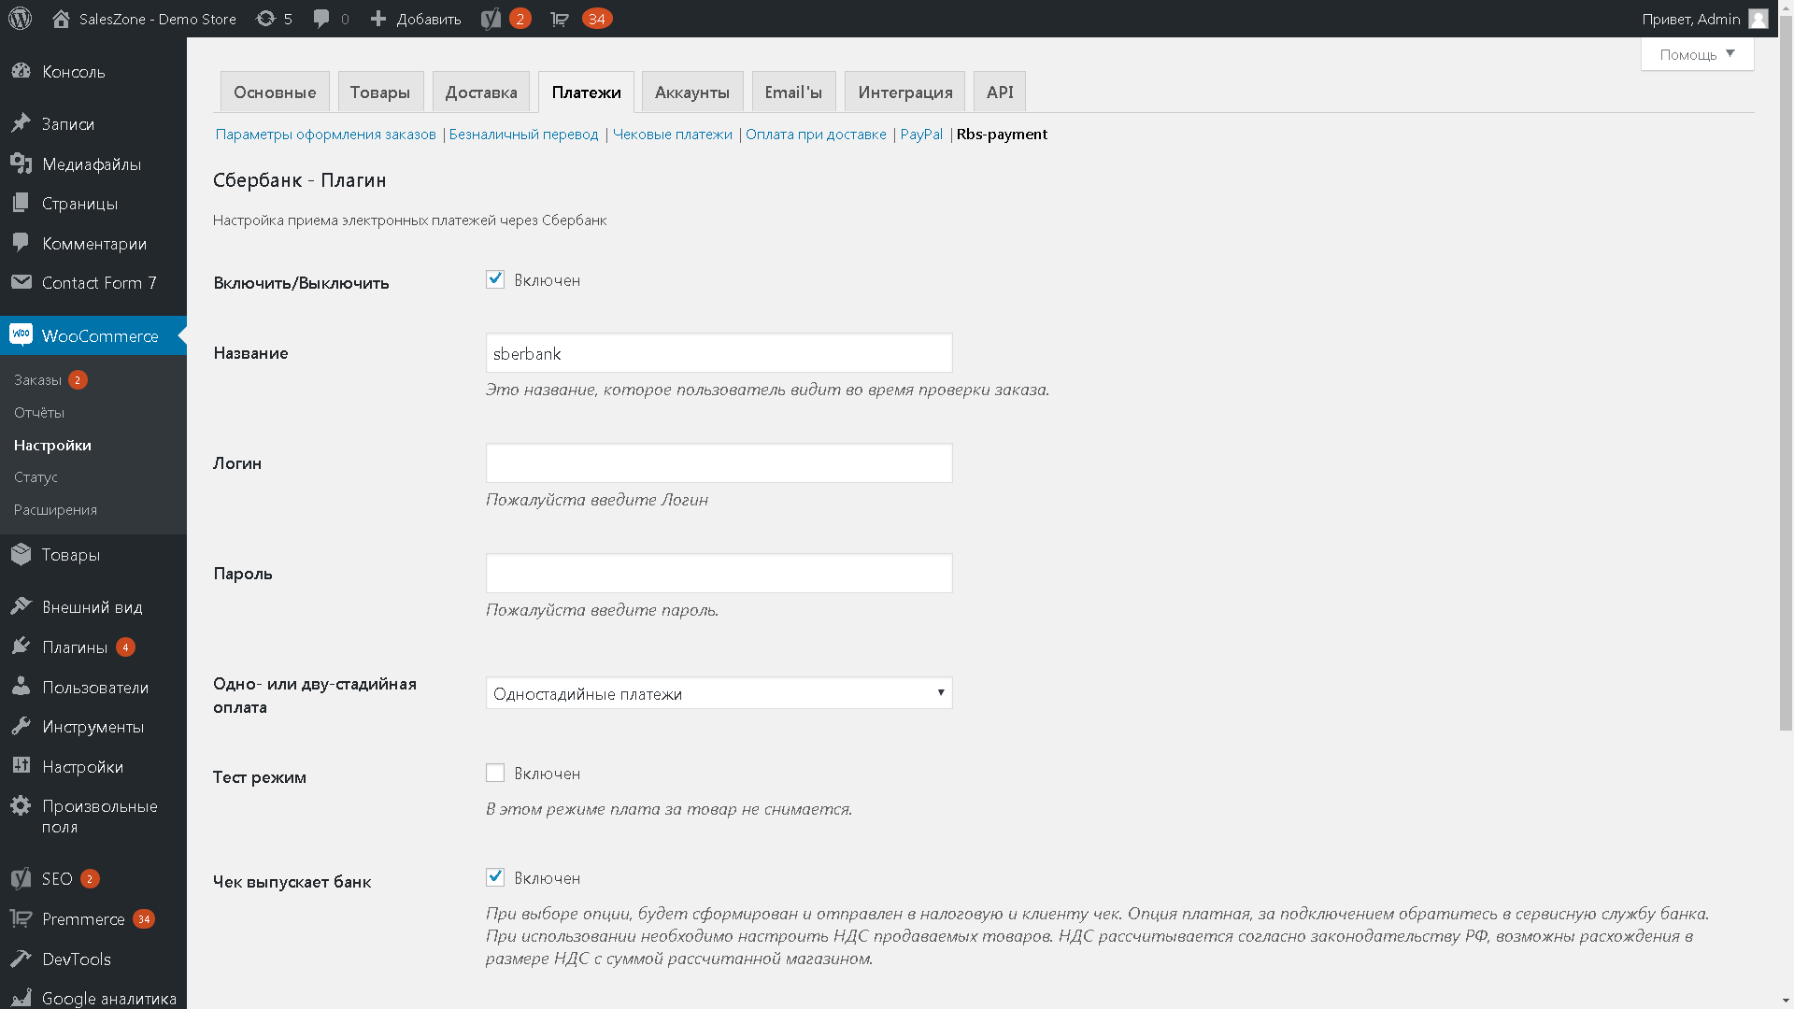The image size is (1794, 1009).
Task: Open the PayPal settings link
Action: coord(921,134)
